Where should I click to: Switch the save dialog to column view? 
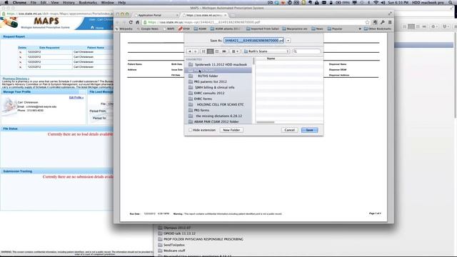(217, 51)
